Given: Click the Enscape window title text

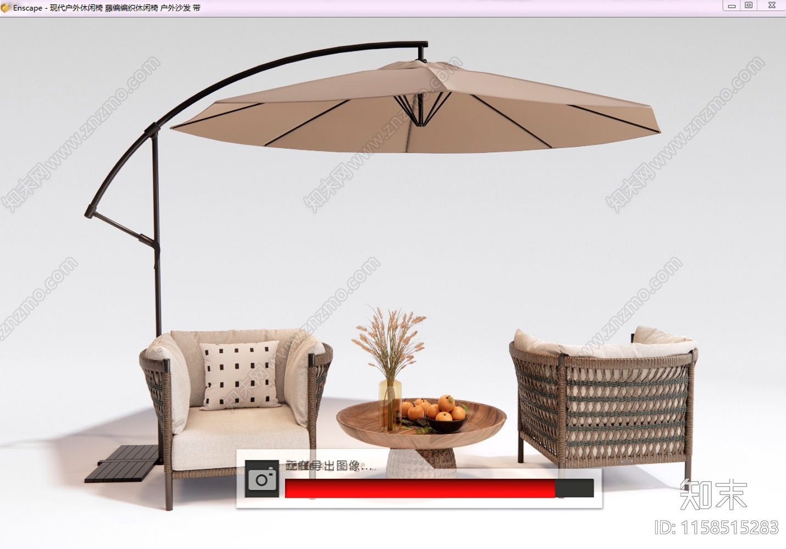Looking at the screenshot, I should coord(107,8).
